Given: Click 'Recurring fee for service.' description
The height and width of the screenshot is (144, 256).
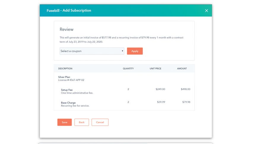Looking at the screenshot, I should [x=75, y=106].
